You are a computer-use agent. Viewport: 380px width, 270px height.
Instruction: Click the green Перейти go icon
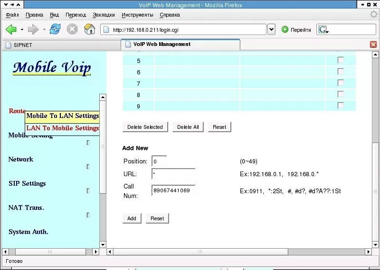pyautogui.click(x=285, y=29)
